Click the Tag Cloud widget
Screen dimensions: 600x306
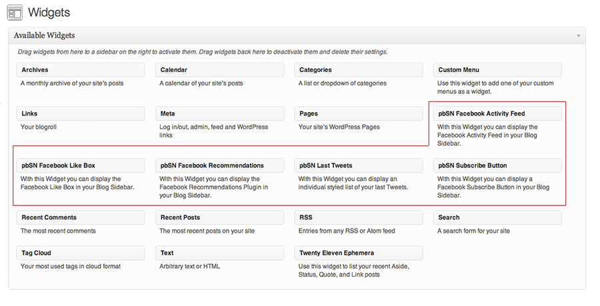pos(81,253)
